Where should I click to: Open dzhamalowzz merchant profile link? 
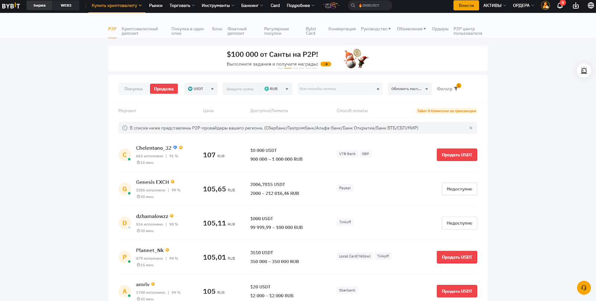coord(152,216)
